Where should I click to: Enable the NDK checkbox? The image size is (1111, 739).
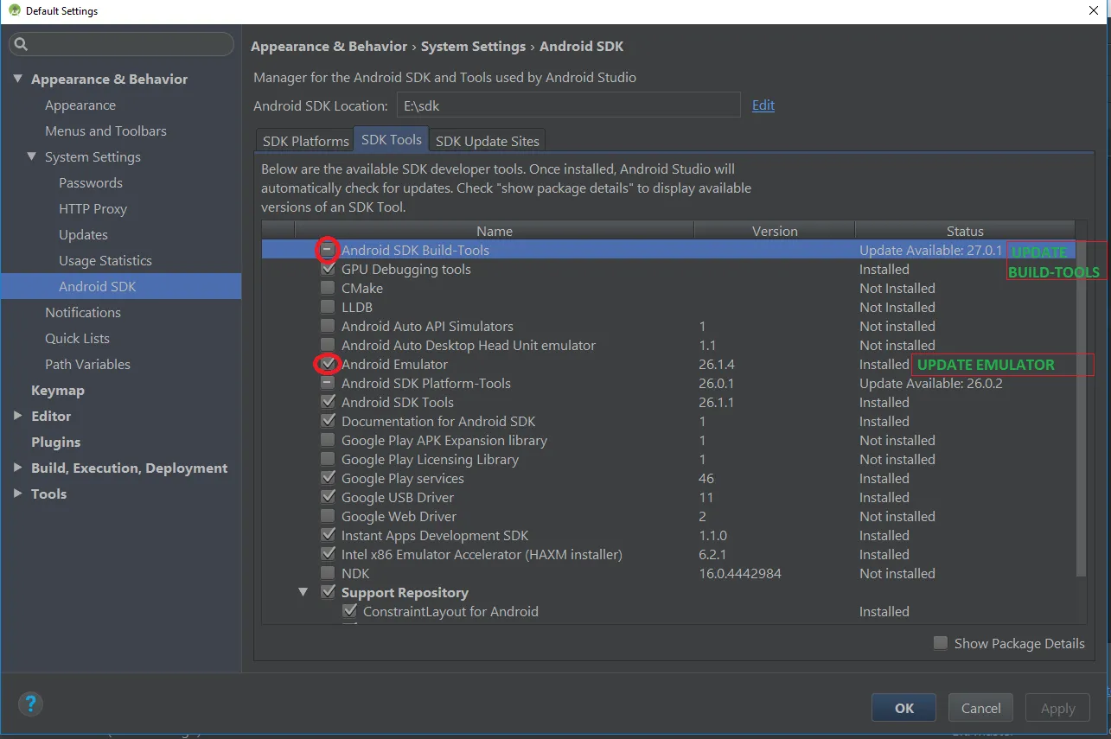coord(328,574)
